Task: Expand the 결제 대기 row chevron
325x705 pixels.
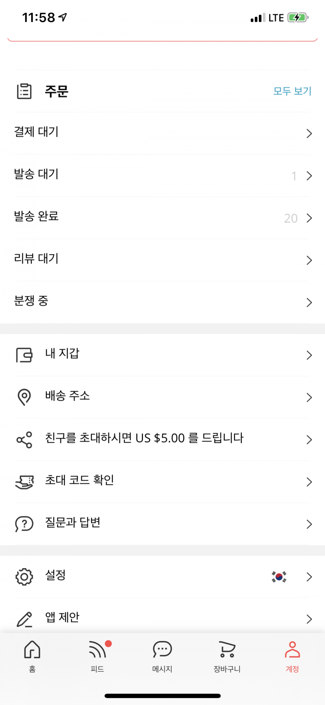Action: coord(309,133)
